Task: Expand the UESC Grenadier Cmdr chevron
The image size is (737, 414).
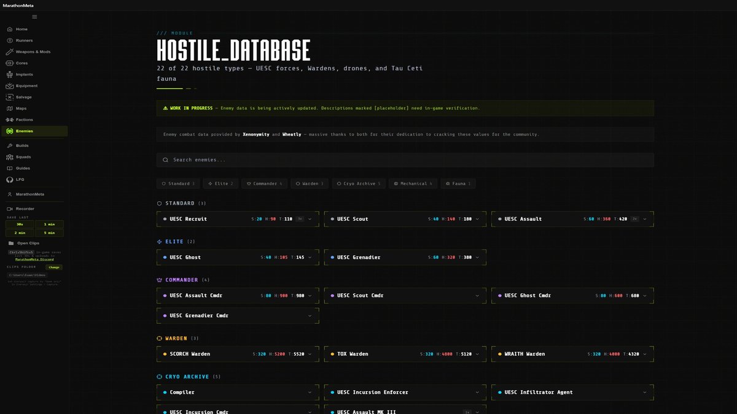Action: click(310, 316)
